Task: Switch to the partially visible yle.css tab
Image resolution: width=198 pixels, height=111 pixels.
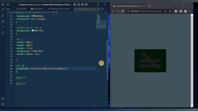Action: (8, 9)
